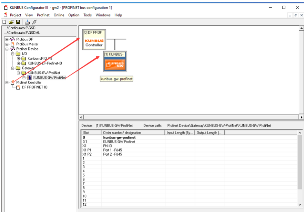The height and width of the screenshot is (214, 306).
Task: Open the Windows menu
Action: coord(103,15)
